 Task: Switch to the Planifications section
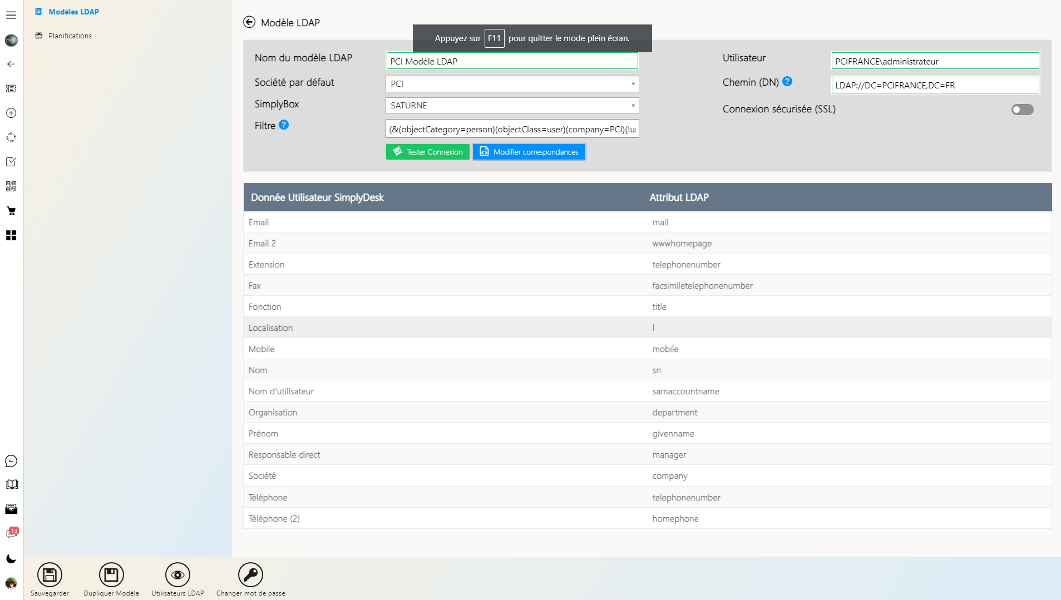70,36
